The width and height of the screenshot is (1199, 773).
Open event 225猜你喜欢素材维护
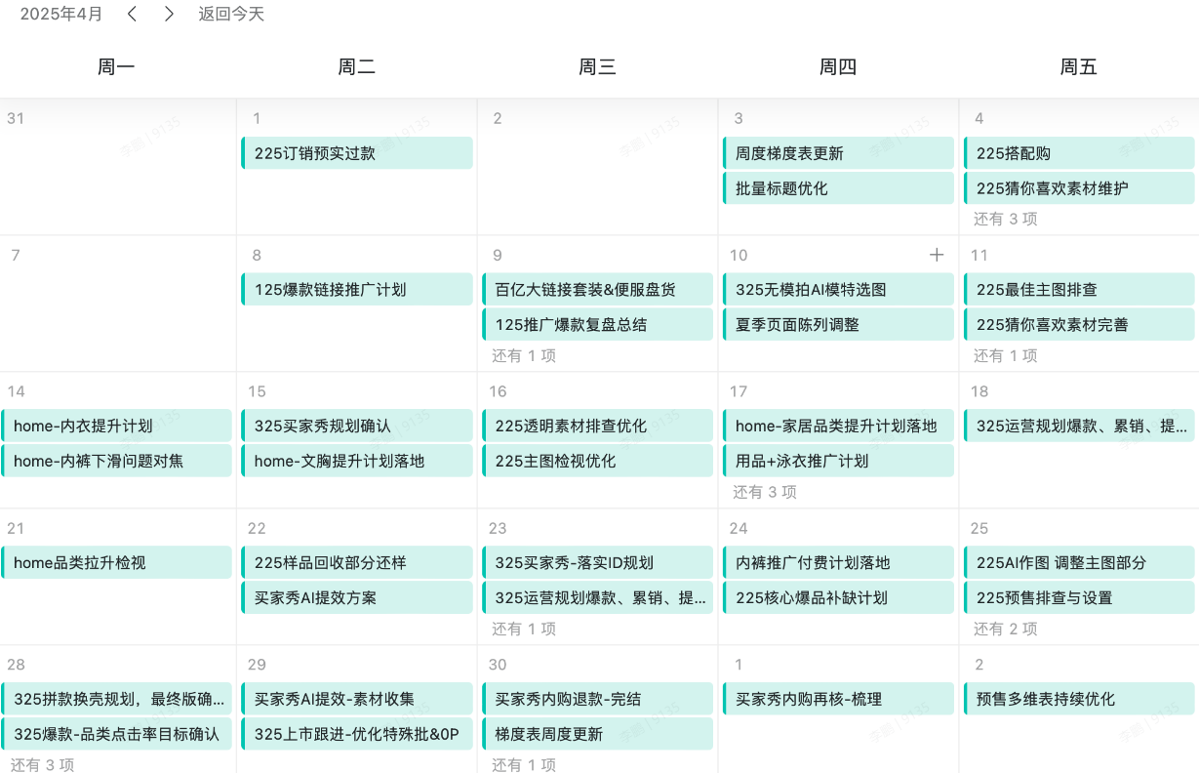(x=1079, y=188)
